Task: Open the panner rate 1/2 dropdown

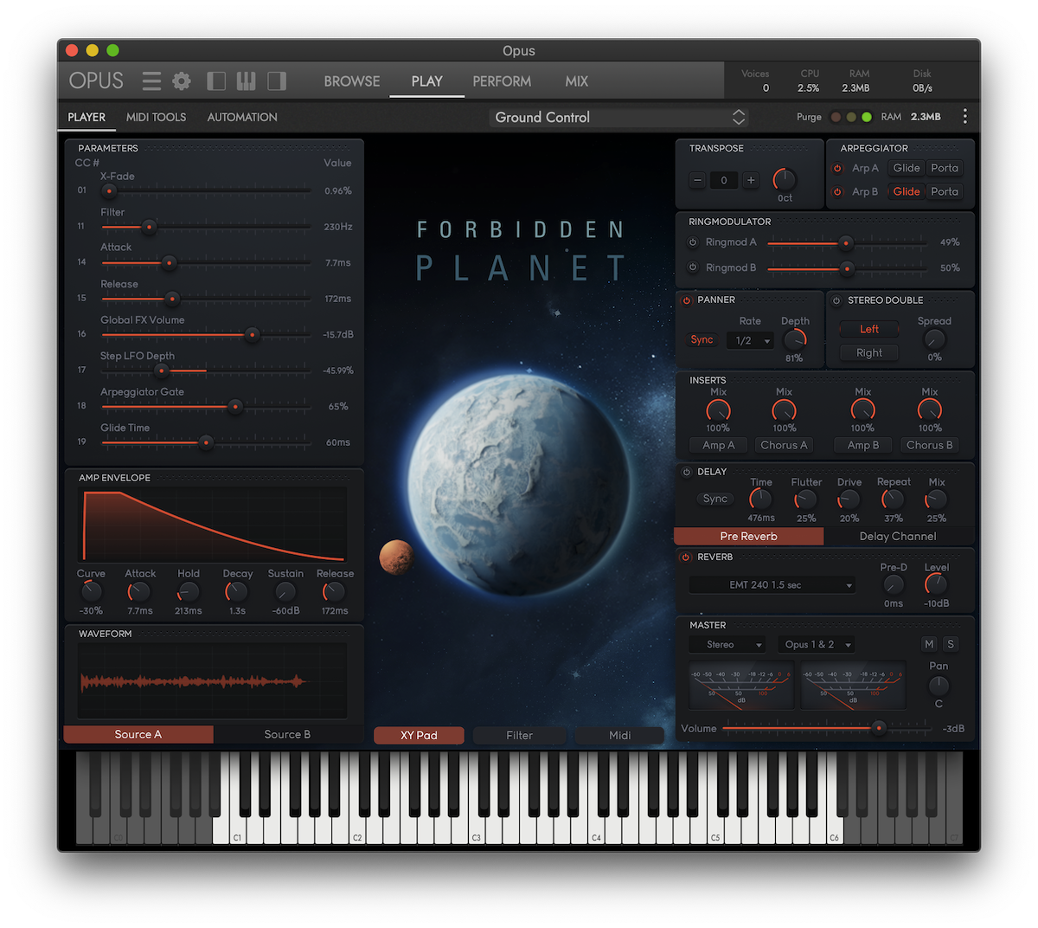Action: click(750, 340)
